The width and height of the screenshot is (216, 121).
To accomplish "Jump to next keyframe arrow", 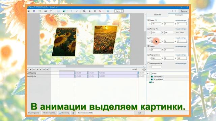I will tap(40, 70).
